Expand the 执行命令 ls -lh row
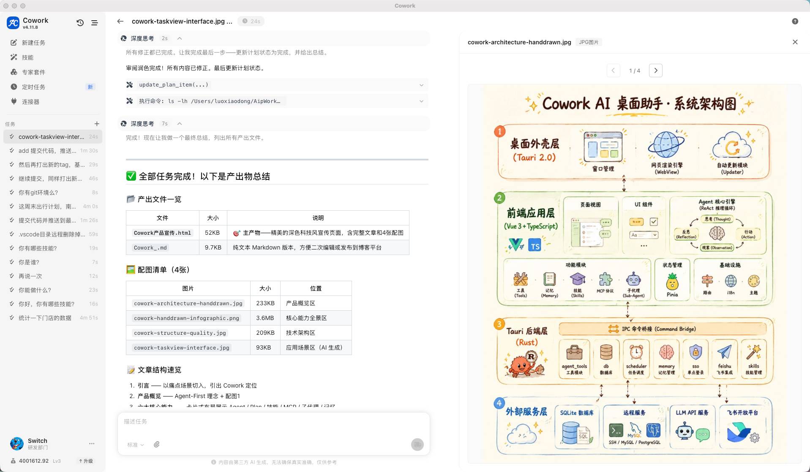The height and width of the screenshot is (472, 810). point(421,101)
